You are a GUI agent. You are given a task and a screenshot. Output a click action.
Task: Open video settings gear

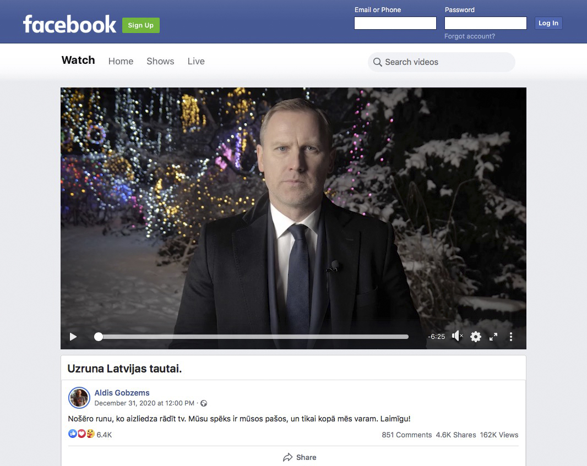click(x=475, y=337)
